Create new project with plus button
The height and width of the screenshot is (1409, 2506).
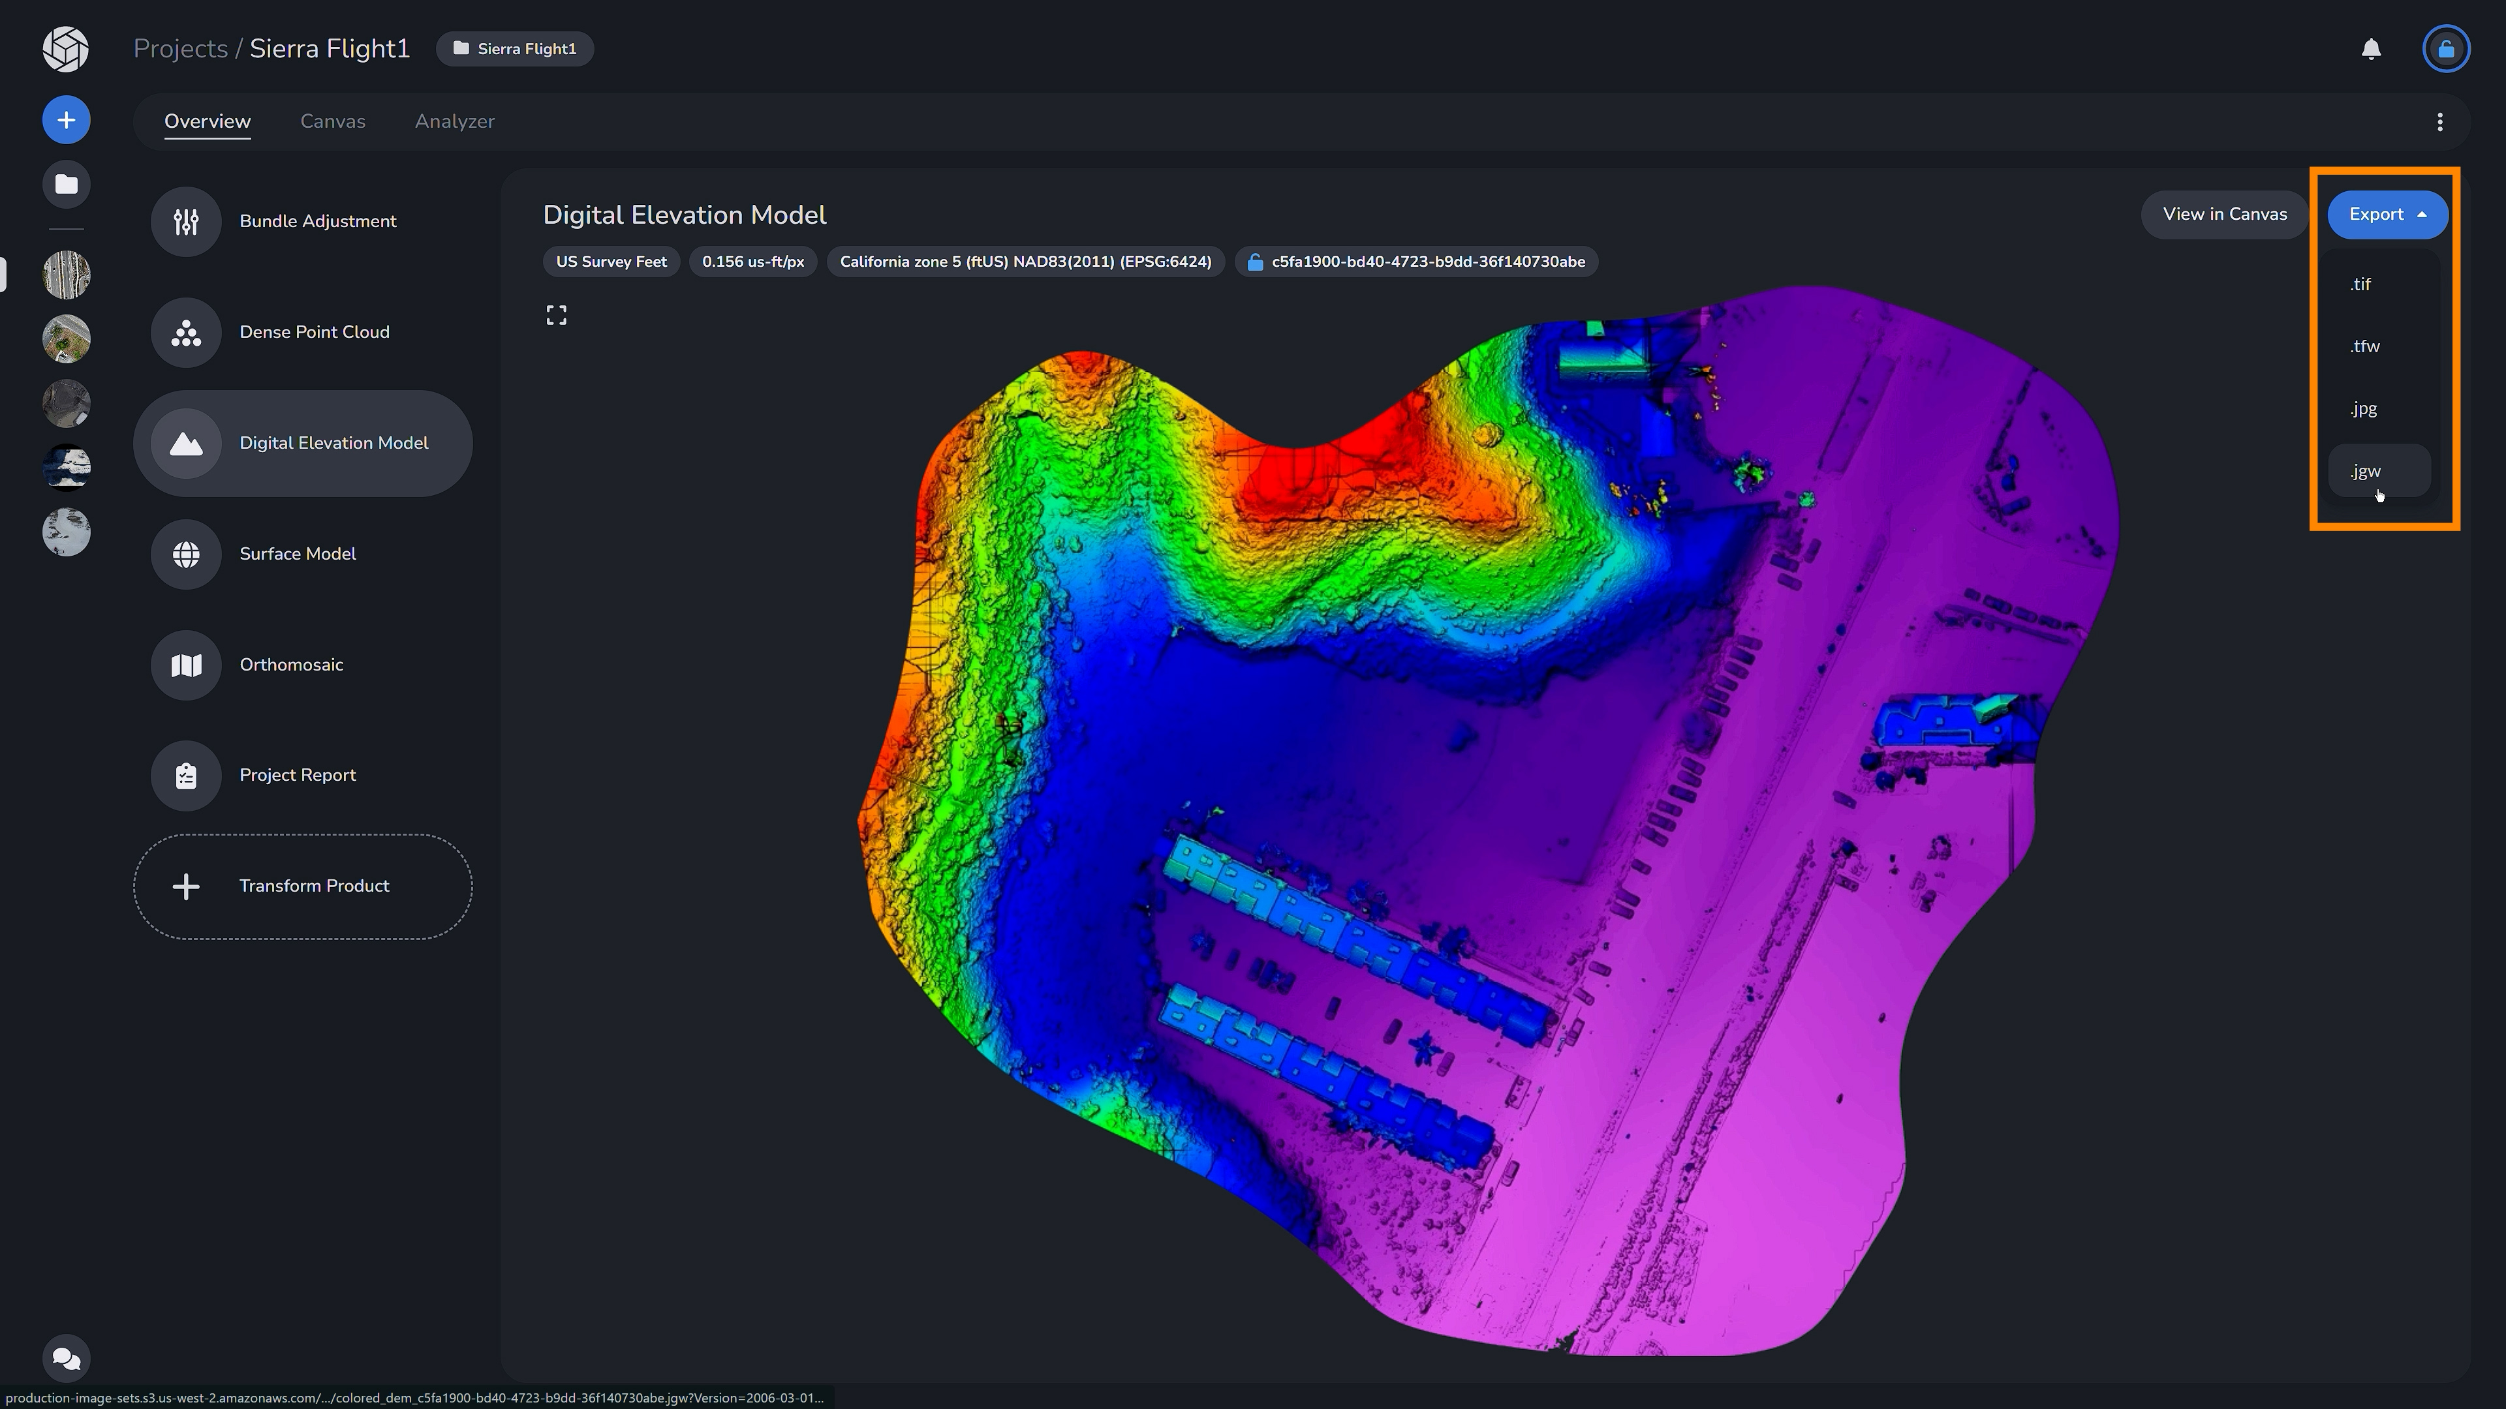coord(66,119)
